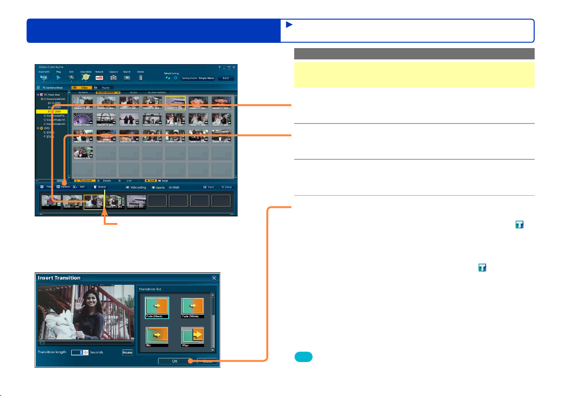Viewport: 562px width, 396px height.
Task: Sort By Date recorded
Action: tap(107, 92)
